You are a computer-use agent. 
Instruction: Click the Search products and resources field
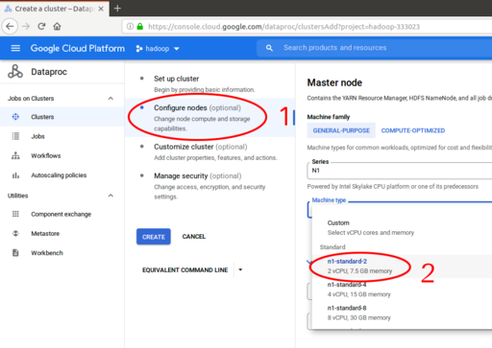374,48
